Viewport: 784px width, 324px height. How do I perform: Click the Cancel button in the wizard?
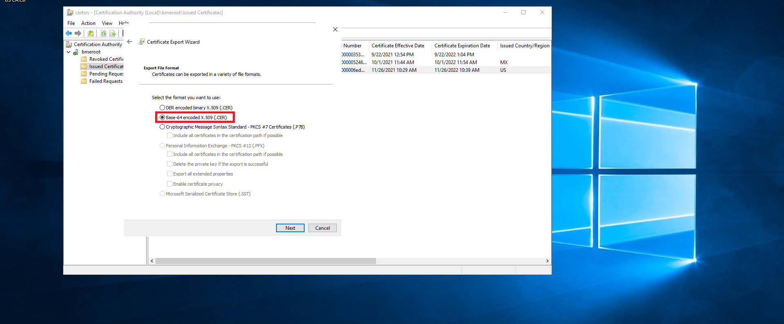(323, 228)
